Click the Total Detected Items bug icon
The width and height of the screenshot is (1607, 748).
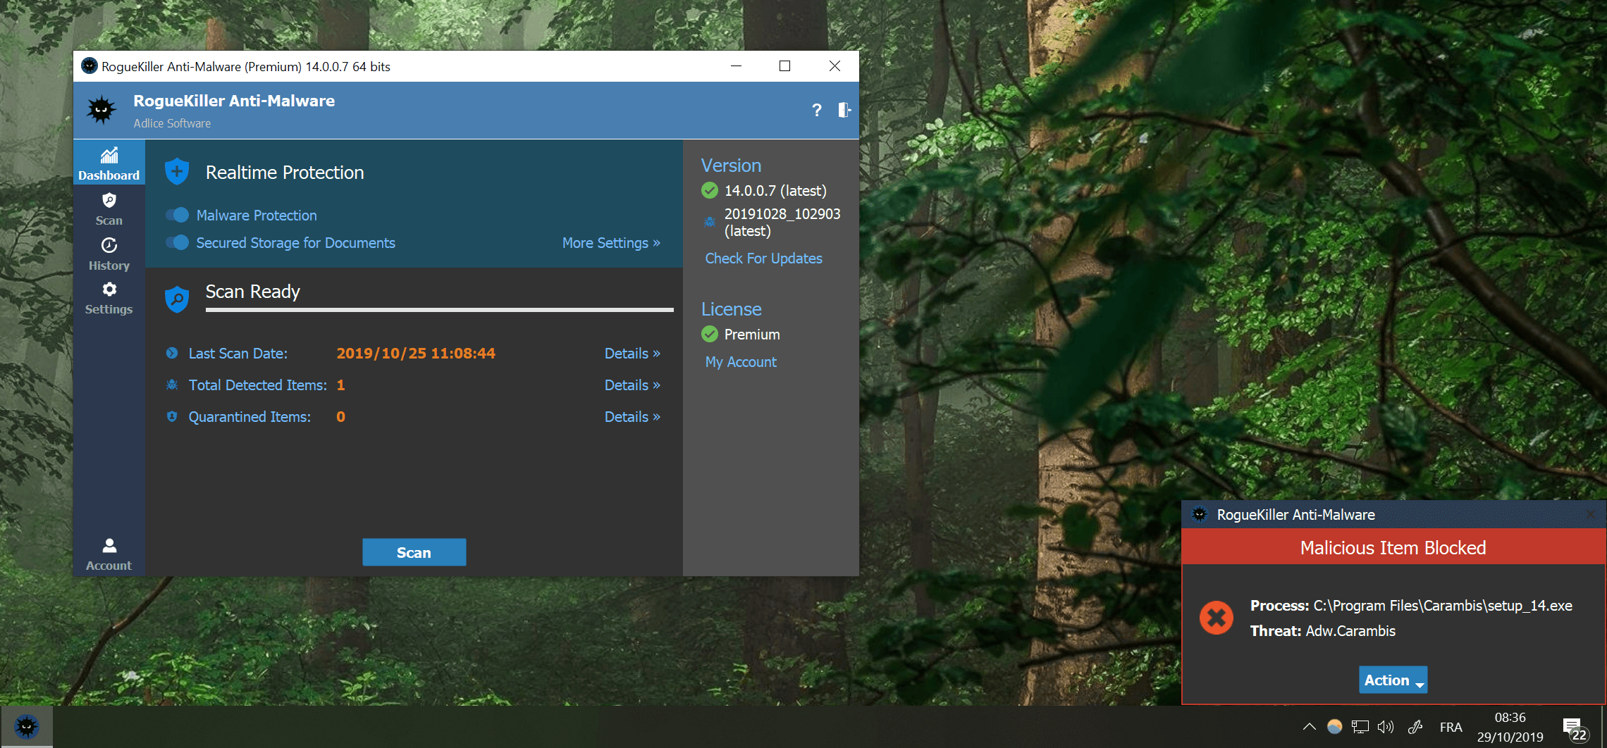172,385
